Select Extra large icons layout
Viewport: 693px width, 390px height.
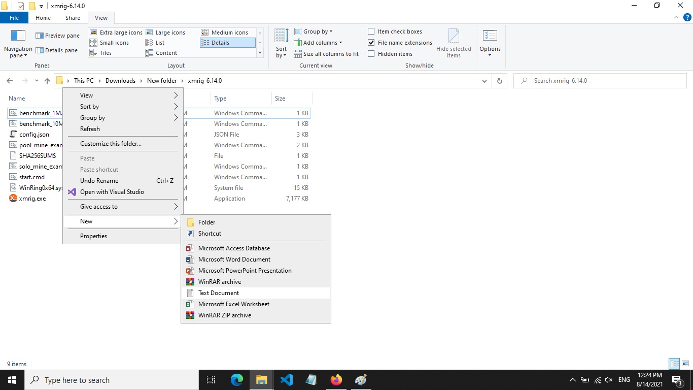click(x=116, y=32)
